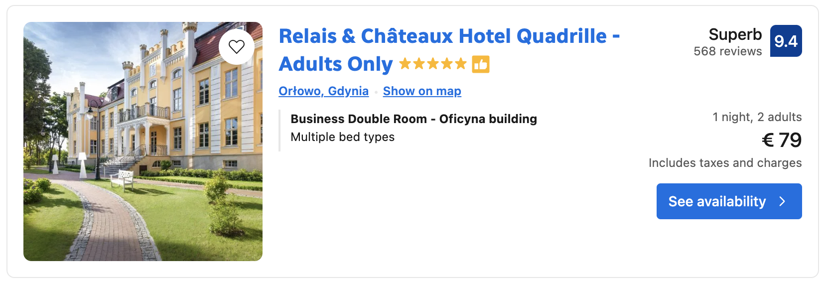Click the Superb rating label
The width and height of the screenshot is (826, 284).
pyautogui.click(x=735, y=34)
